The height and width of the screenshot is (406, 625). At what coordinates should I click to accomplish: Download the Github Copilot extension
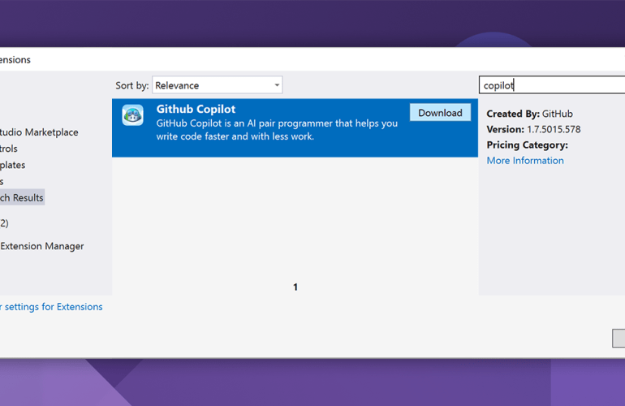point(440,113)
